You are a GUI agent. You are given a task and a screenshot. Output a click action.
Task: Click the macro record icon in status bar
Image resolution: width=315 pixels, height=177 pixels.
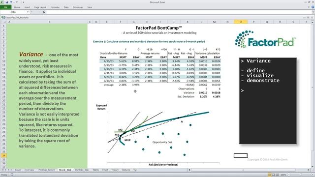coord(12,175)
